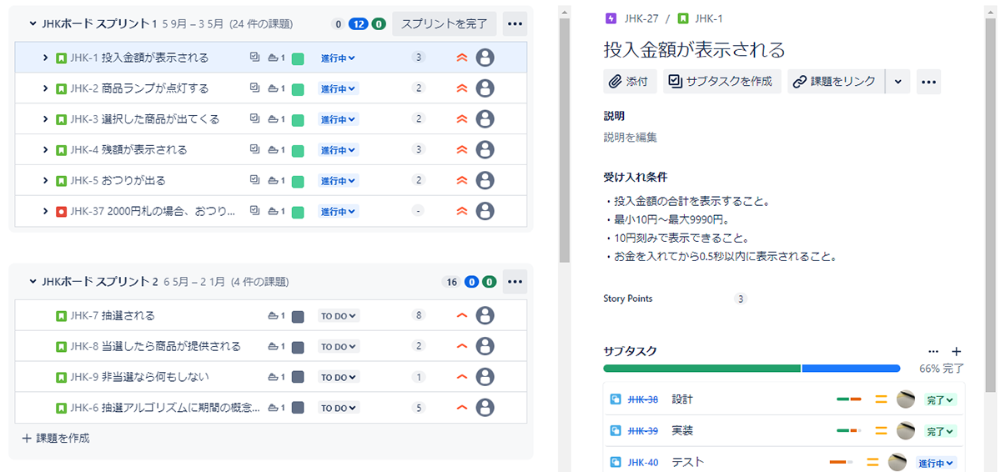
Task: Expand the JHK-4 issue row subtasks
Action: coord(46,150)
